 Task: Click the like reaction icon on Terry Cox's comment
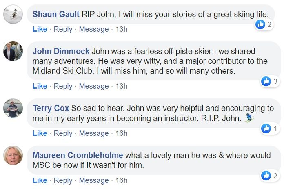[x=266, y=128]
